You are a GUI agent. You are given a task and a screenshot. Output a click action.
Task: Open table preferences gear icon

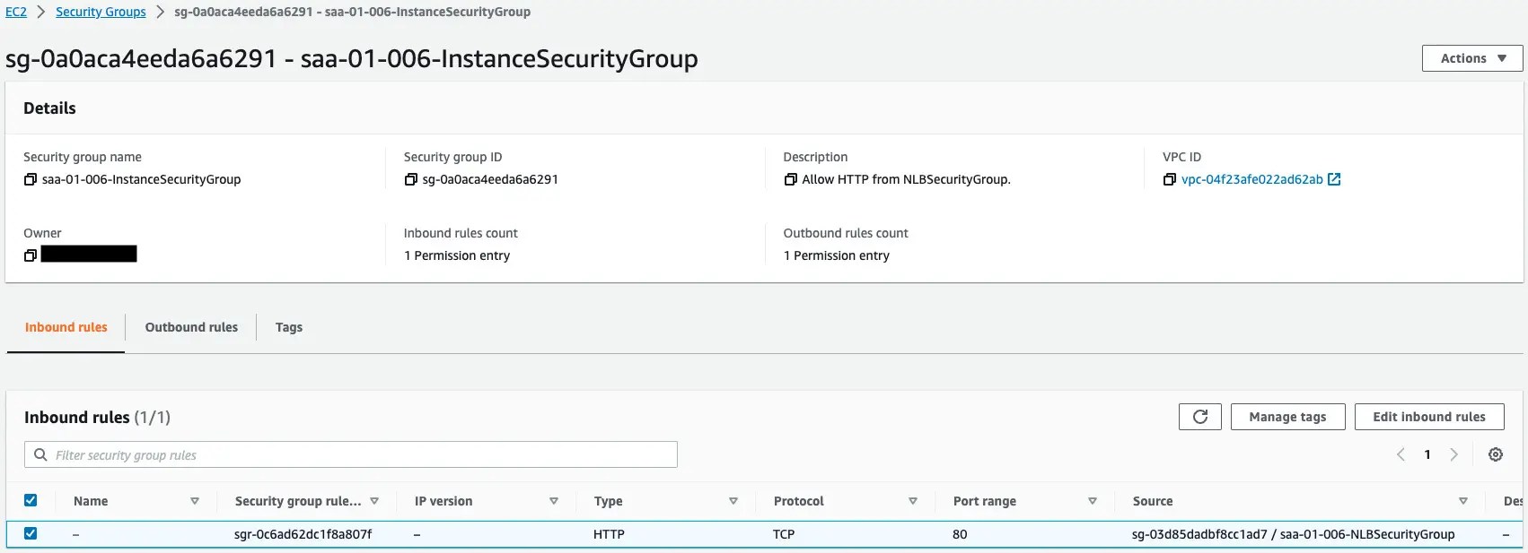pyautogui.click(x=1496, y=454)
